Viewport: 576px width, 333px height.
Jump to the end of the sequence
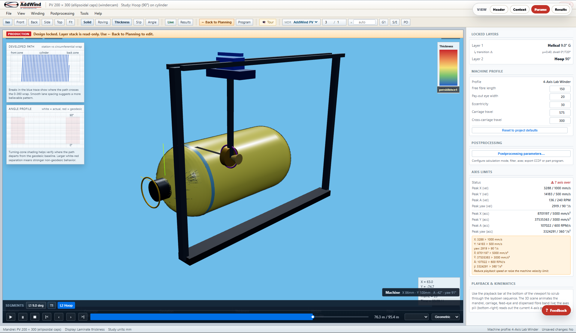click(x=83, y=317)
